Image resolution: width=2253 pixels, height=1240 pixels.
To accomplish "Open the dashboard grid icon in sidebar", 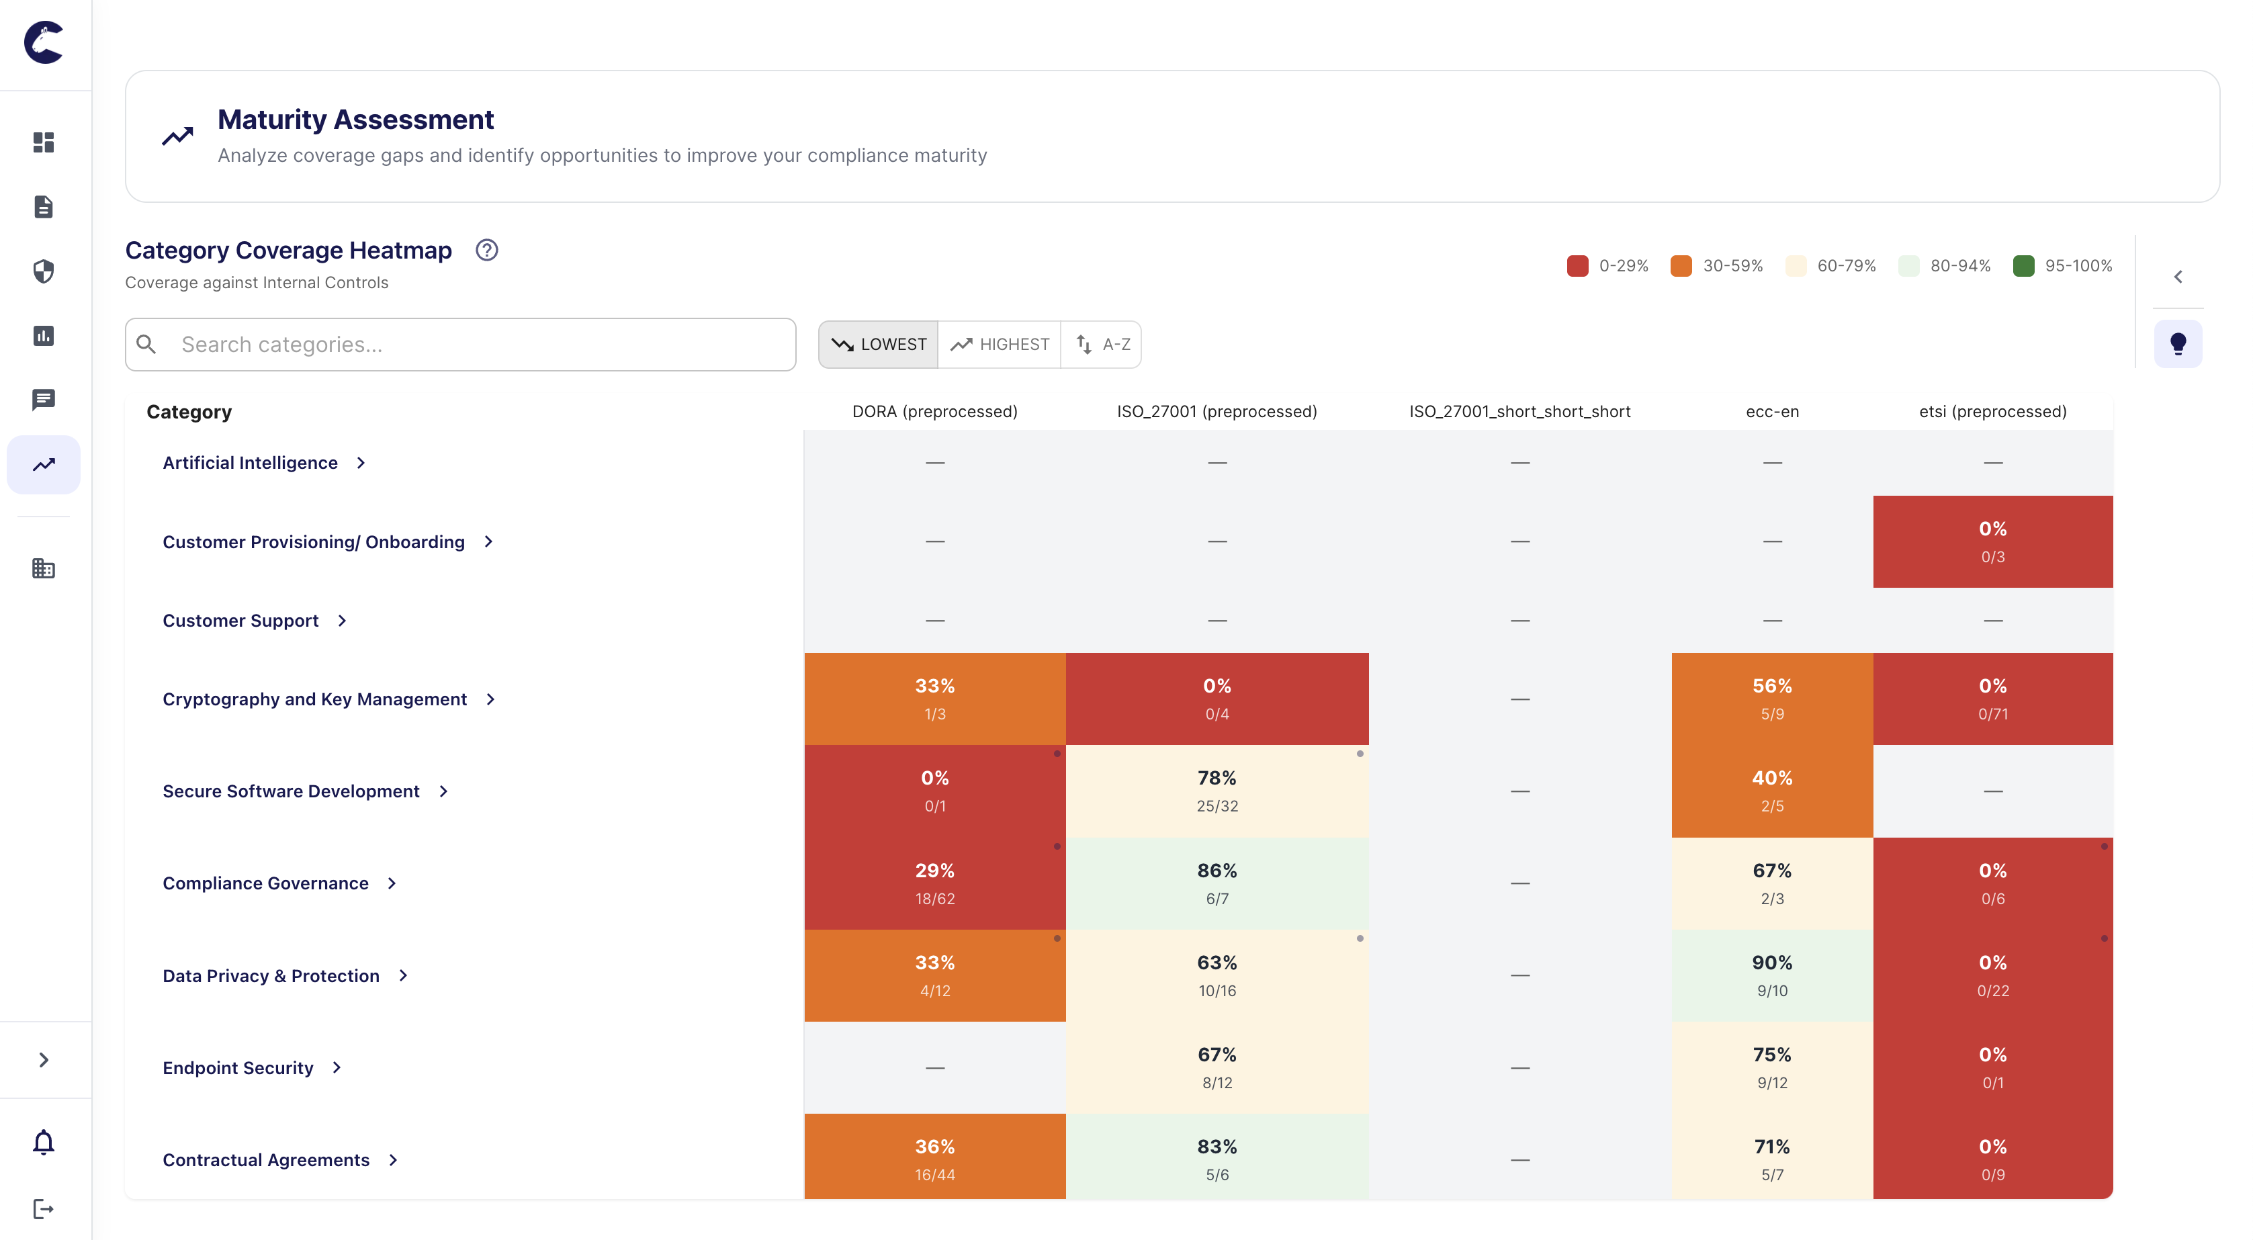I will tap(44, 142).
